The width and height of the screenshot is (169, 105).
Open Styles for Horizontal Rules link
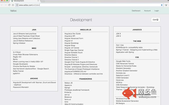tap(126, 66)
